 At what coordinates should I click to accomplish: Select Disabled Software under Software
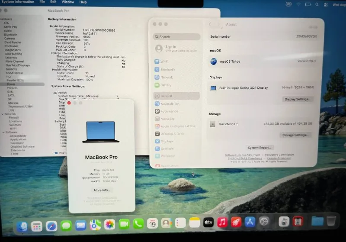22,147
